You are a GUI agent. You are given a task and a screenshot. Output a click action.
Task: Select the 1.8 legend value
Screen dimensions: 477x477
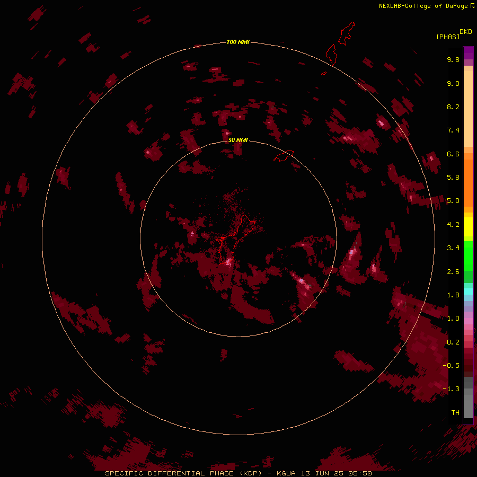[x=453, y=295]
